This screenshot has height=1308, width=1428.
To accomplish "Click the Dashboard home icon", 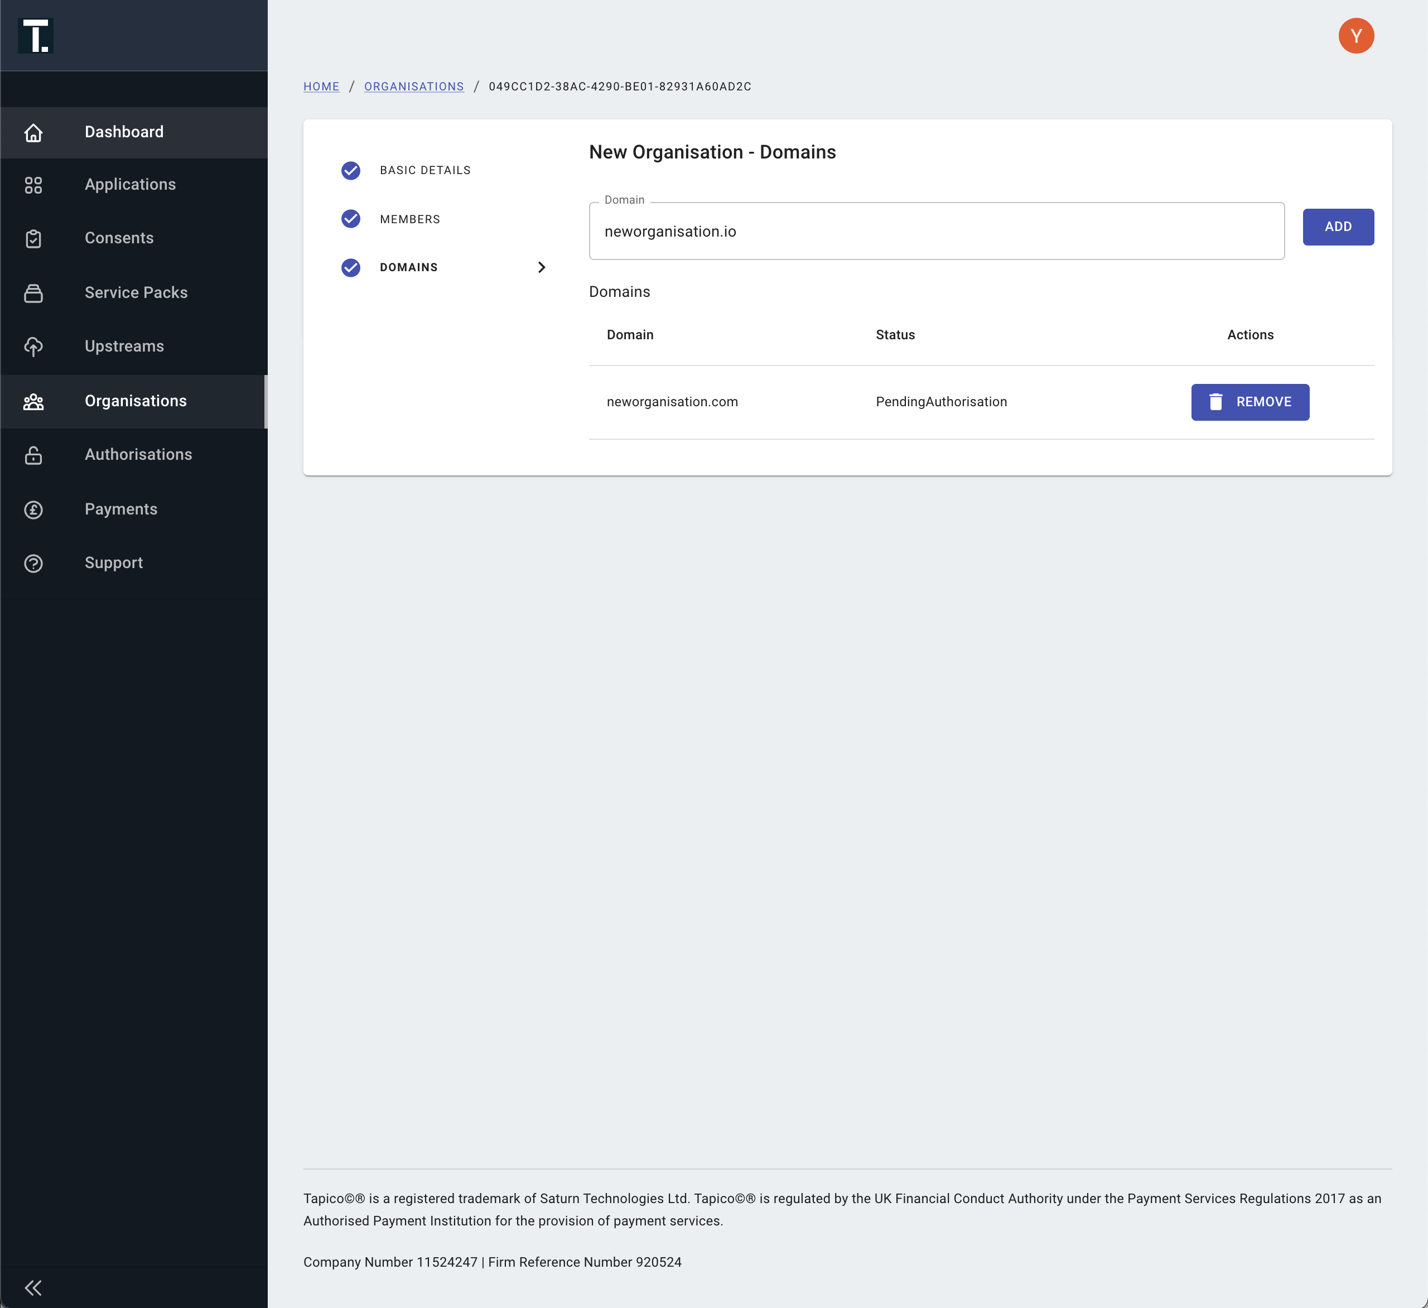I will coord(33,132).
